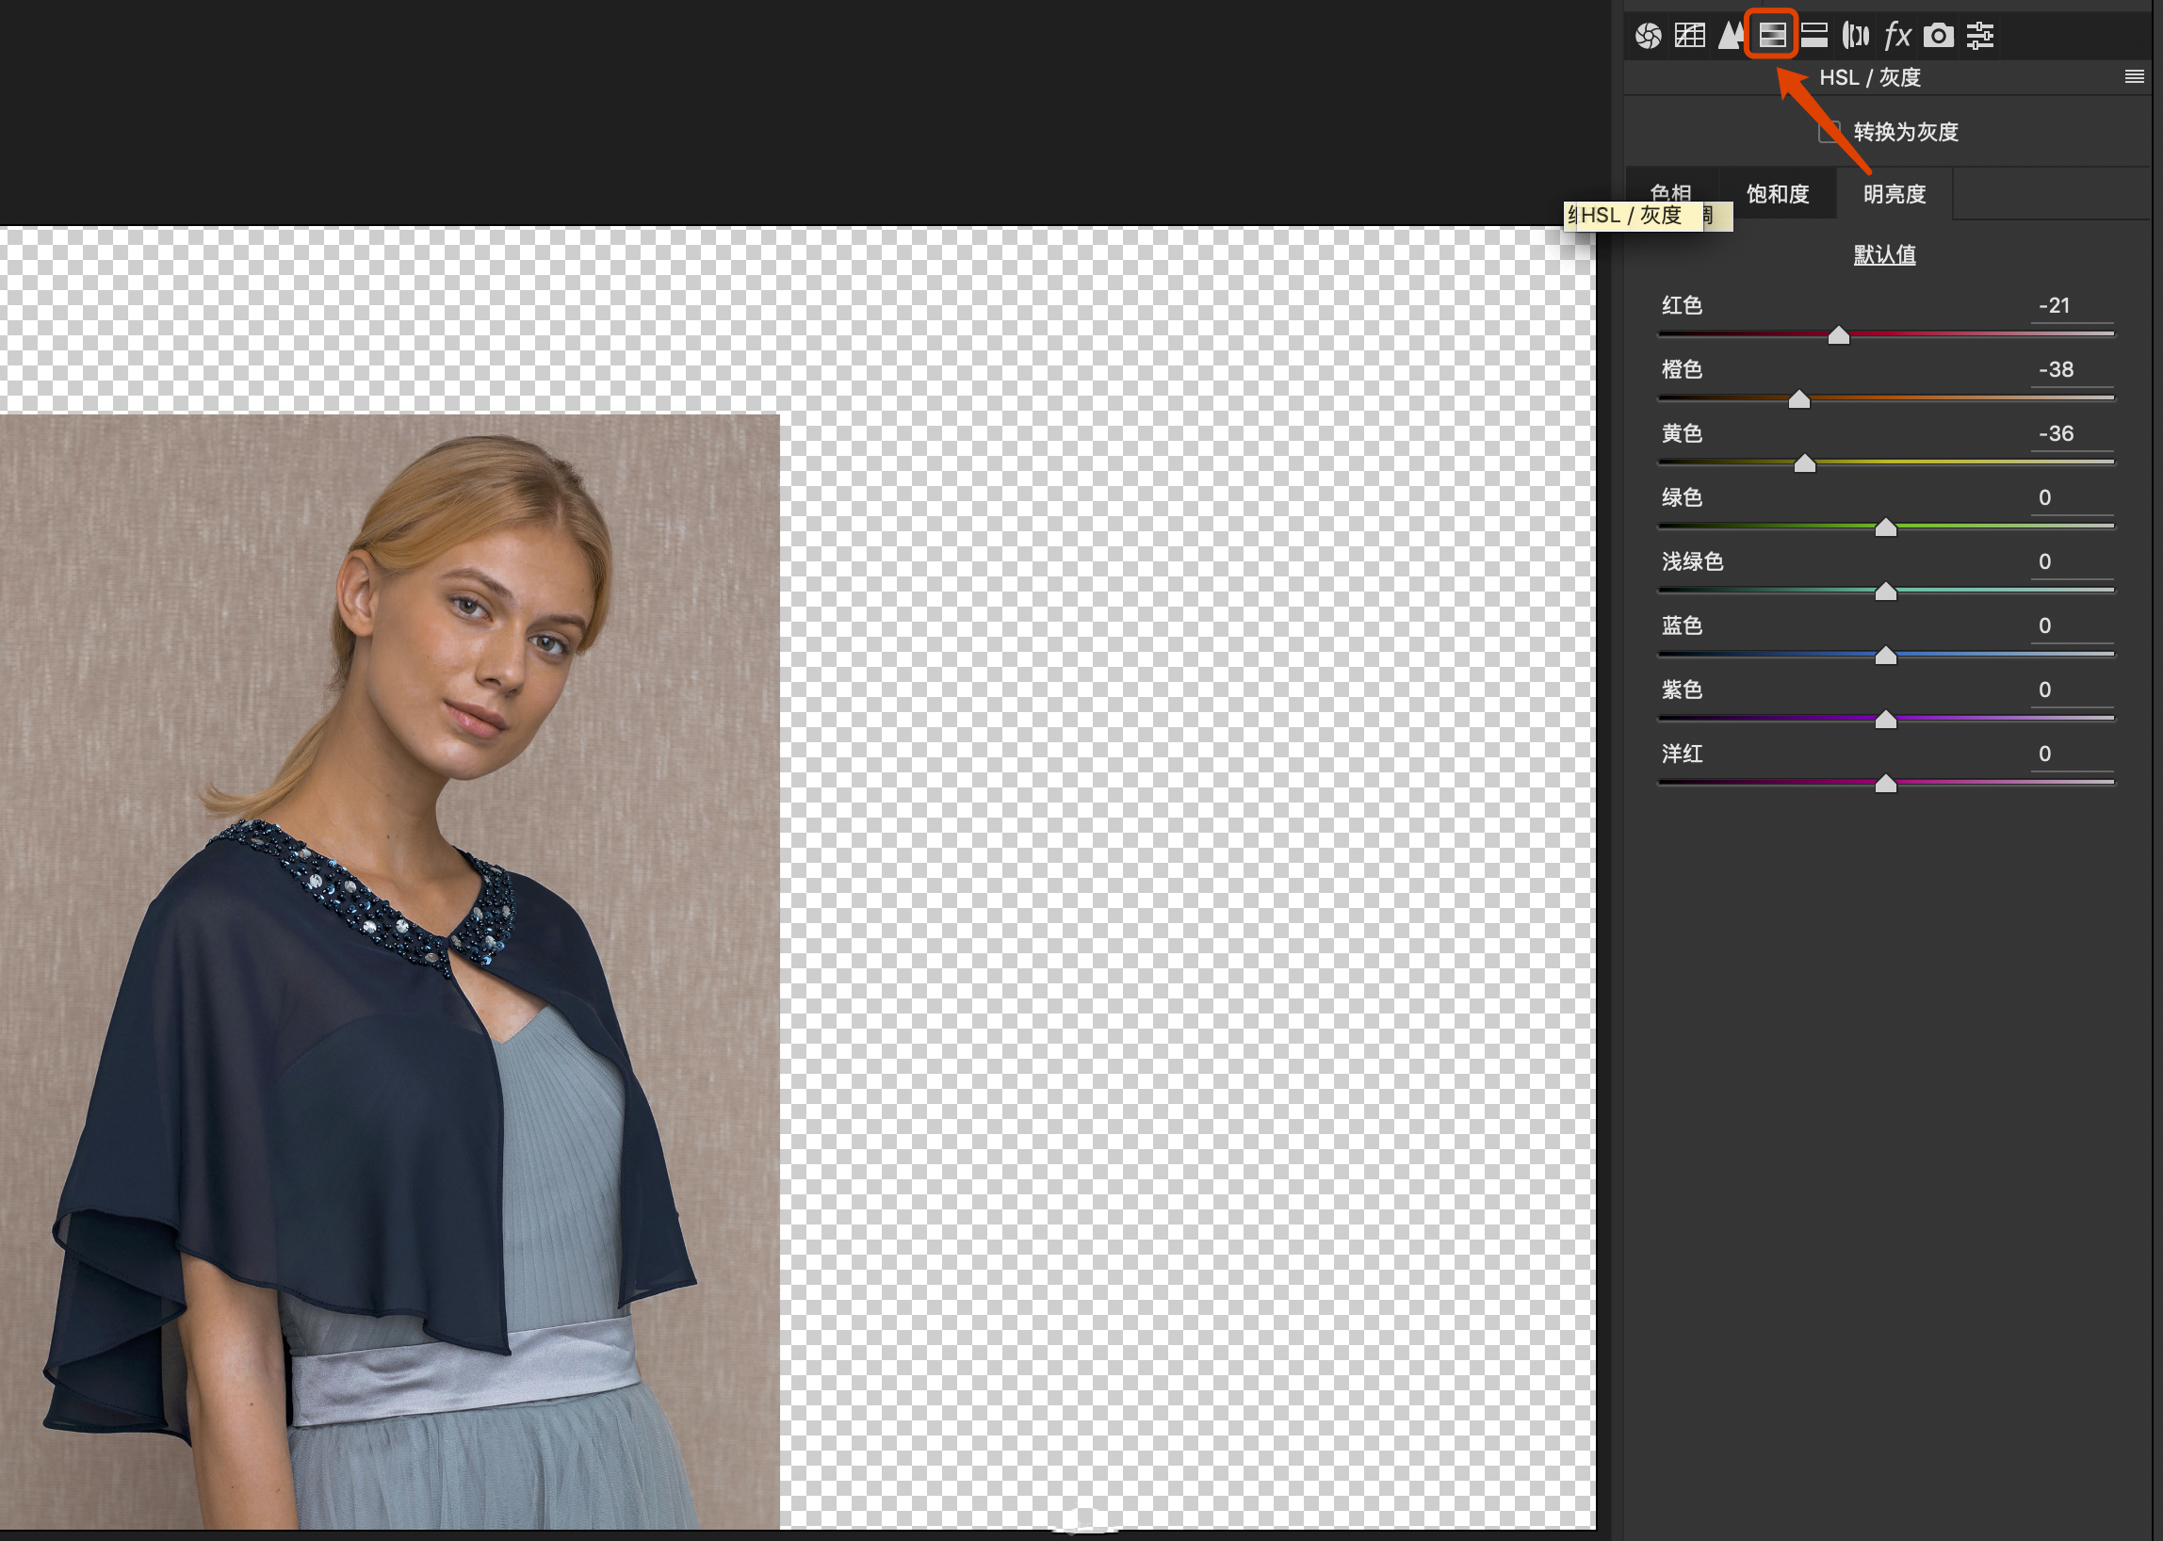Open the HSL / Grayscale panel icon
This screenshot has height=1541, width=2163.
coord(1772,36)
